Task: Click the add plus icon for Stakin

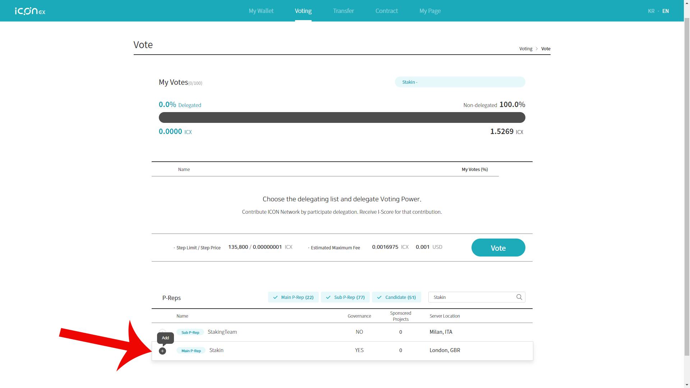Action: click(162, 351)
